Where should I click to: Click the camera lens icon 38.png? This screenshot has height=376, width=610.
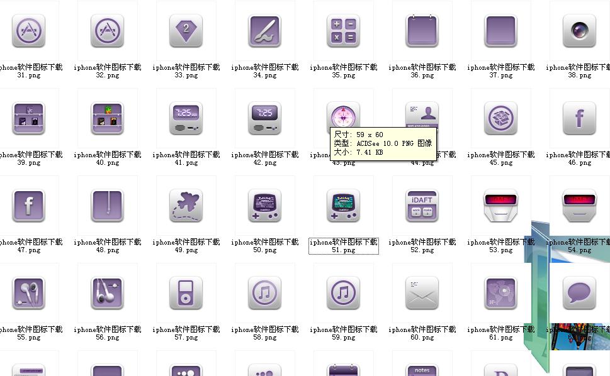580,31
